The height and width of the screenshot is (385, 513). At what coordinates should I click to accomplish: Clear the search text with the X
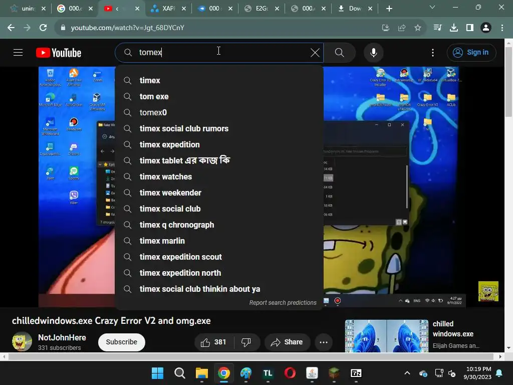click(x=315, y=52)
